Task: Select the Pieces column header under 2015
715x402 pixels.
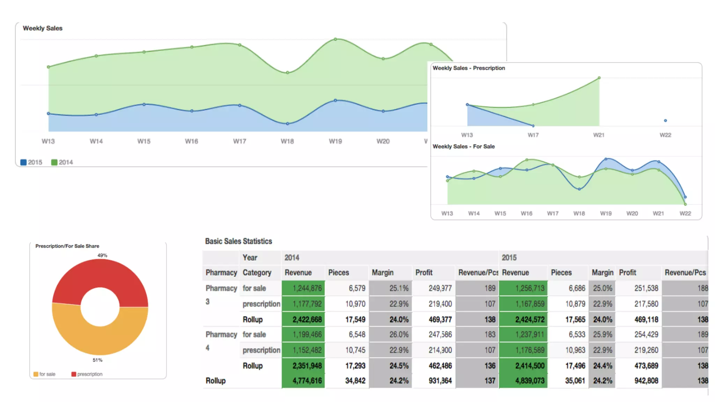Action: click(x=561, y=273)
